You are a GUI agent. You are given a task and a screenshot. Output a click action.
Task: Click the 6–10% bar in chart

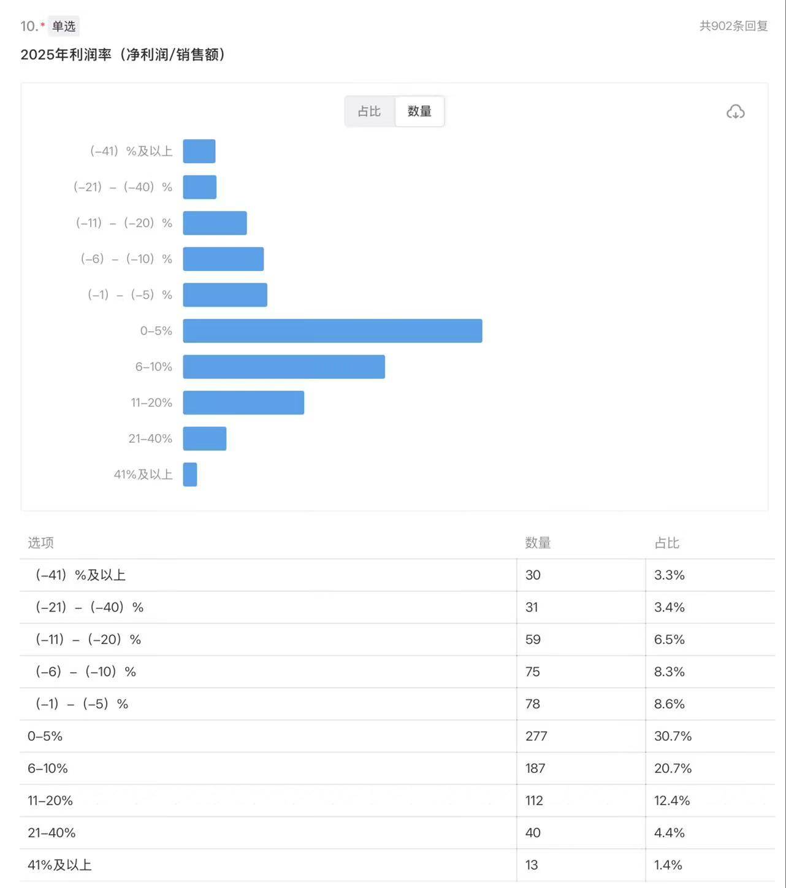pyautogui.click(x=284, y=367)
